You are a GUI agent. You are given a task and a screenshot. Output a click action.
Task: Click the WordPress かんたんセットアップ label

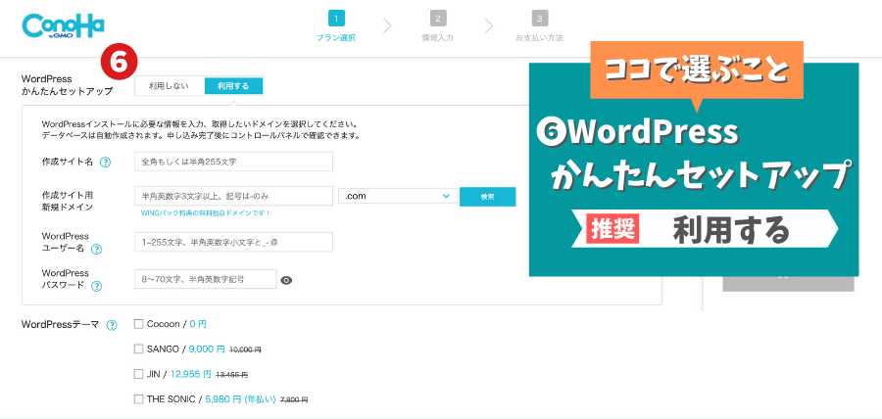coord(67,85)
